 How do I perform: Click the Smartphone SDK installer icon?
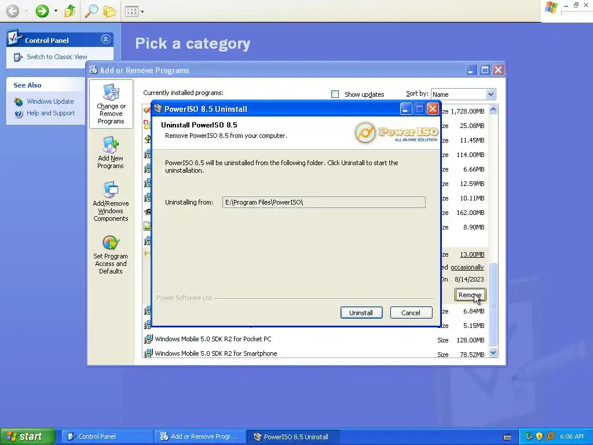click(x=148, y=354)
